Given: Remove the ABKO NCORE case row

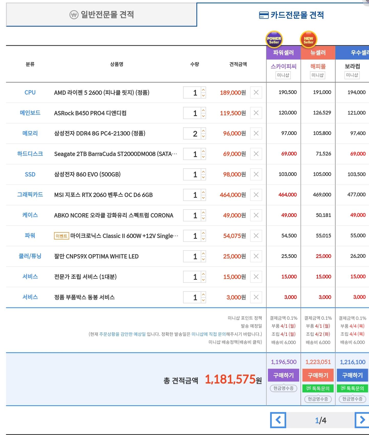Looking at the screenshot, I should [256, 215].
